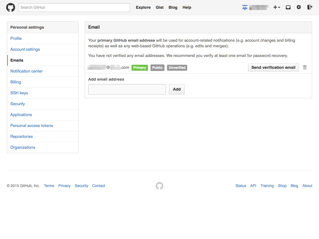Expand the create new dropdown caret

279,8
